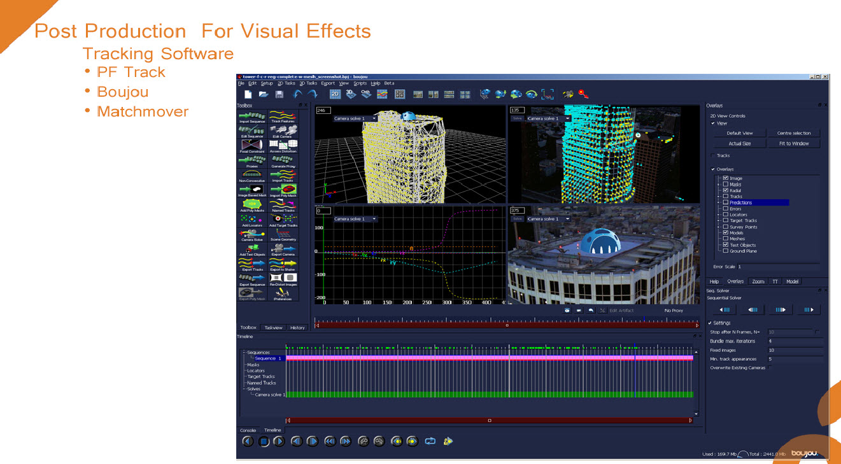Viewport: 841px width, 464px height.
Task: Enable the Masks overlay checkbox
Action: (726, 185)
